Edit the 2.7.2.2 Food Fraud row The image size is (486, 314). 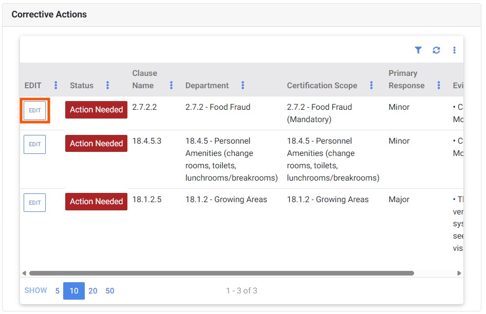click(x=34, y=111)
